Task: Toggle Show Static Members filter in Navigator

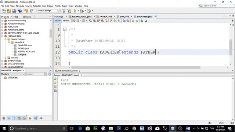Action: [x=14, y=118]
